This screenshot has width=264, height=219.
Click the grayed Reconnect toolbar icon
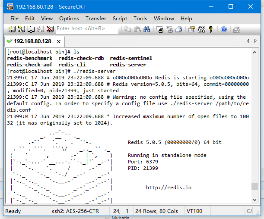pos(41,29)
